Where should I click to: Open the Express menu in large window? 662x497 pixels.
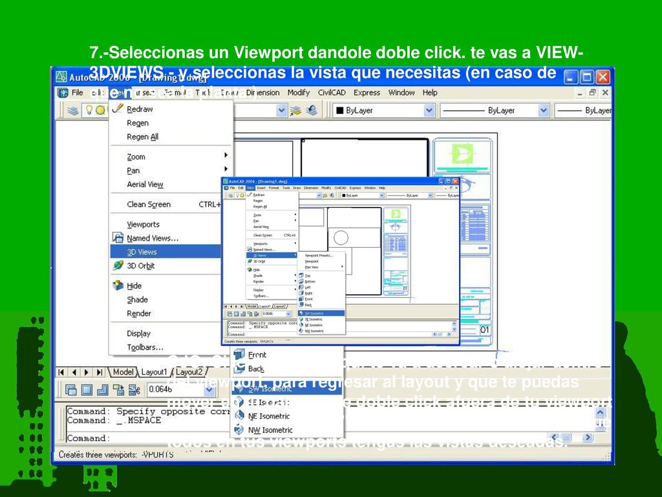(x=367, y=93)
